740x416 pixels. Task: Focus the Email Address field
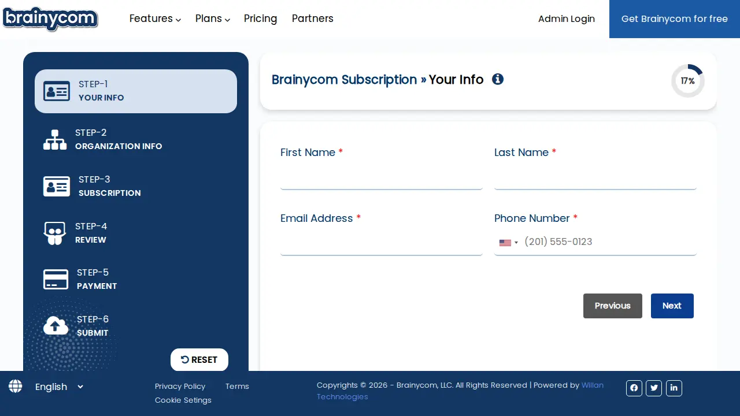pos(382,243)
